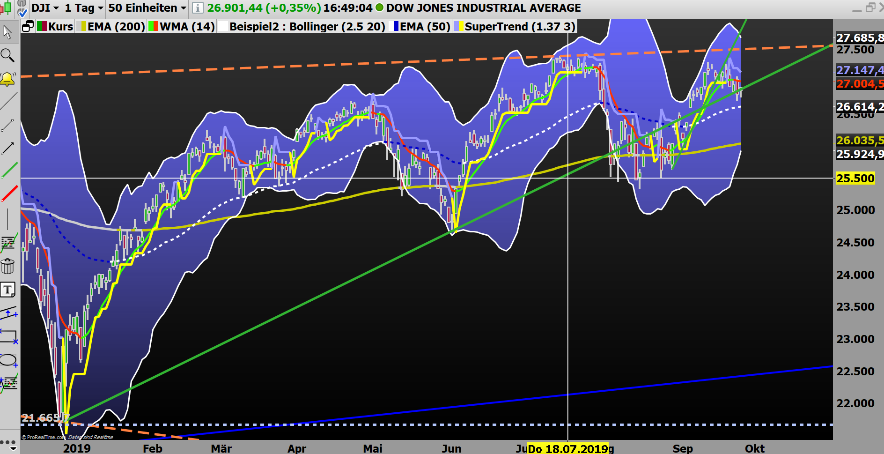Activate the zoom magnifier tool
The height and width of the screenshot is (454, 884).
(7, 55)
